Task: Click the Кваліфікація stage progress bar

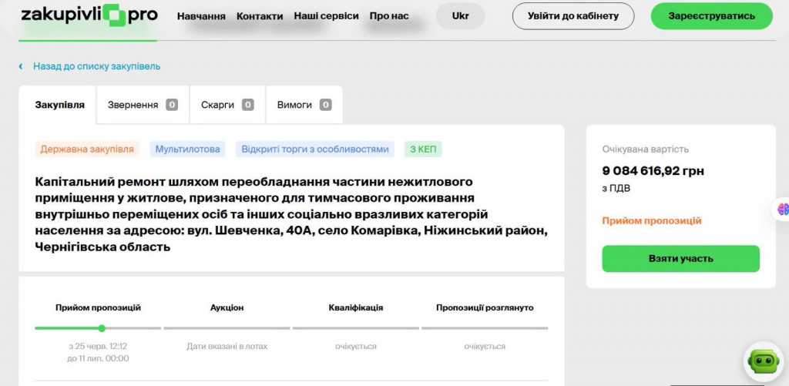Action: (x=356, y=328)
